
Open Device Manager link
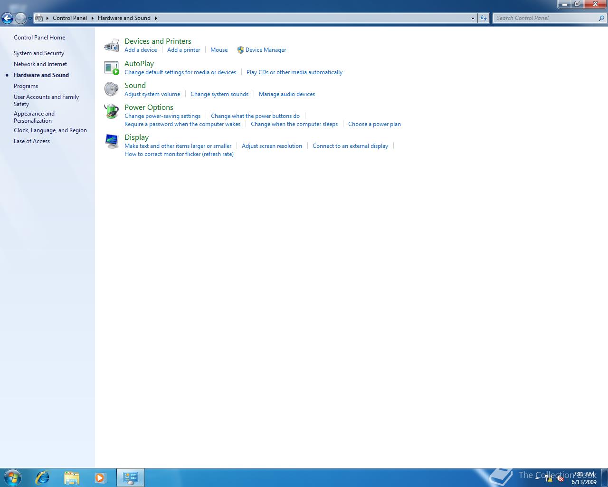[x=266, y=50]
